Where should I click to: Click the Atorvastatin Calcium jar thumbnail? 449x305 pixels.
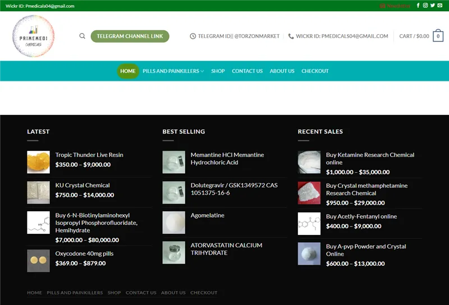(x=174, y=253)
